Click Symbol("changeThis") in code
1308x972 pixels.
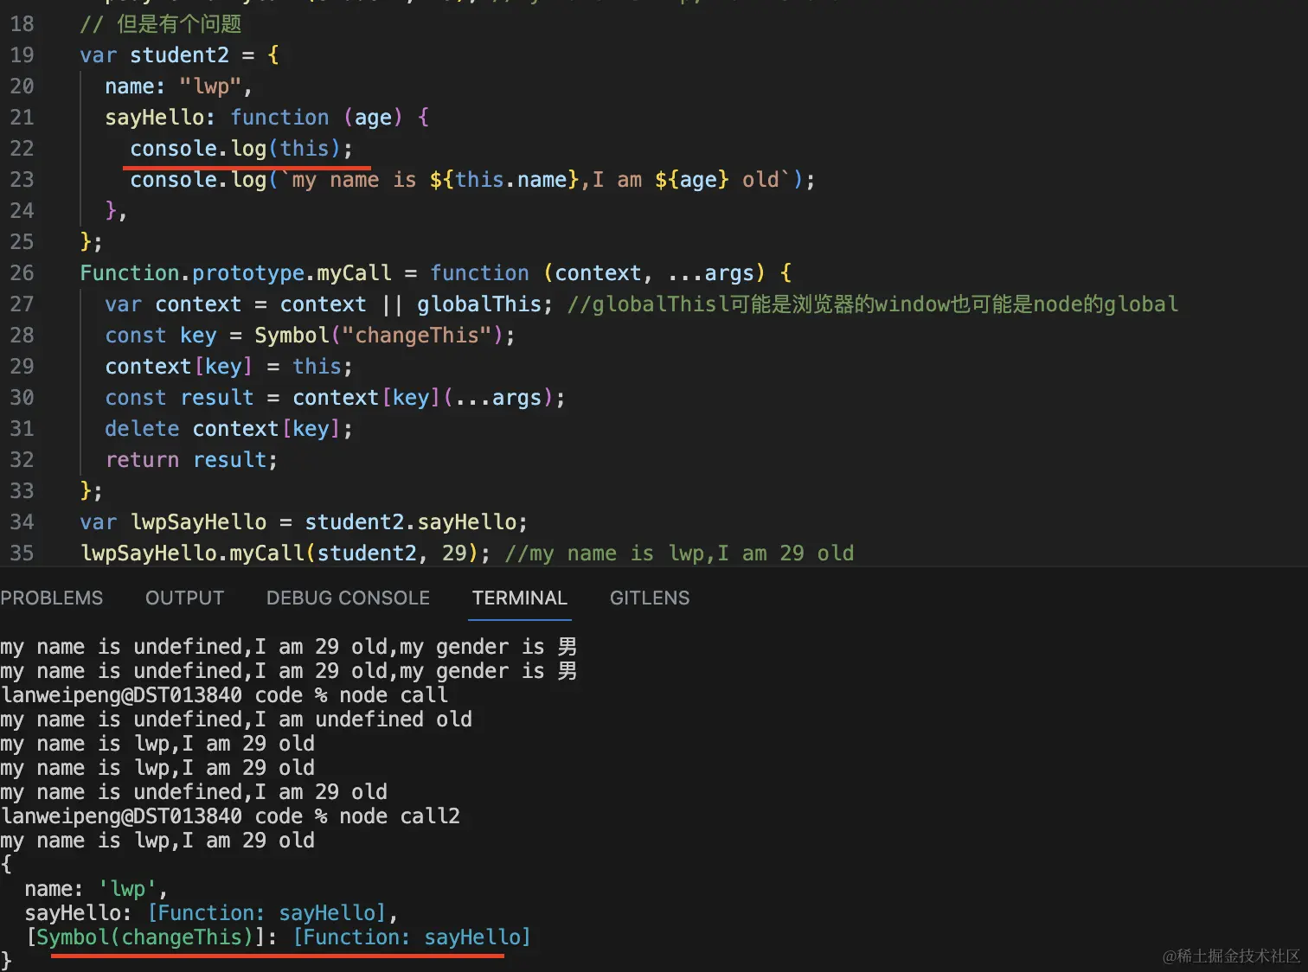pos(379,336)
